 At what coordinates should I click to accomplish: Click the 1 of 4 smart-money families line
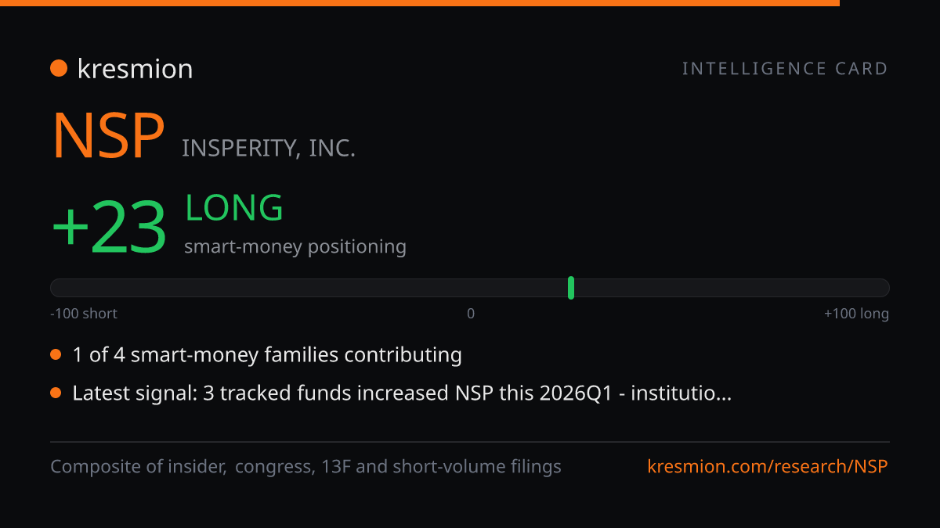coord(267,355)
